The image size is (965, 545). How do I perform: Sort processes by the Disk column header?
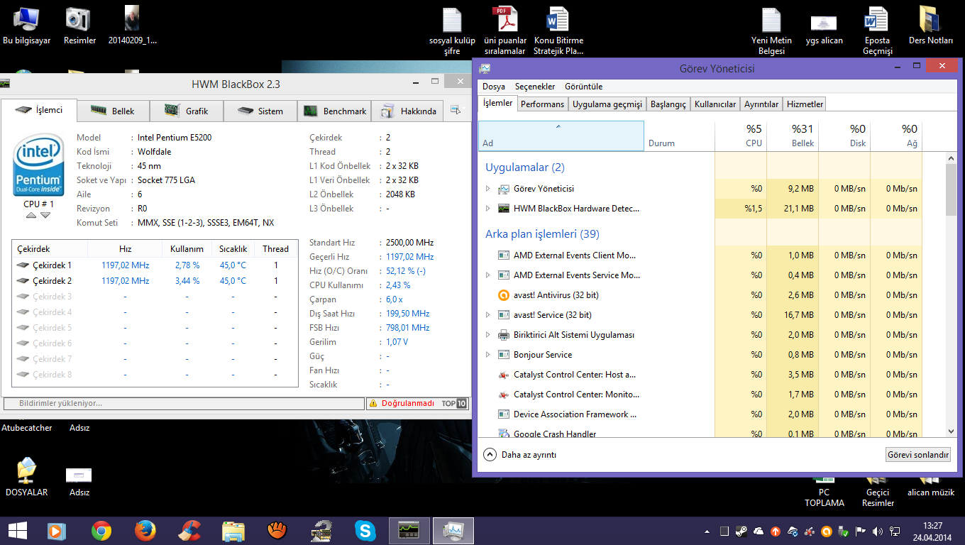point(844,136)
